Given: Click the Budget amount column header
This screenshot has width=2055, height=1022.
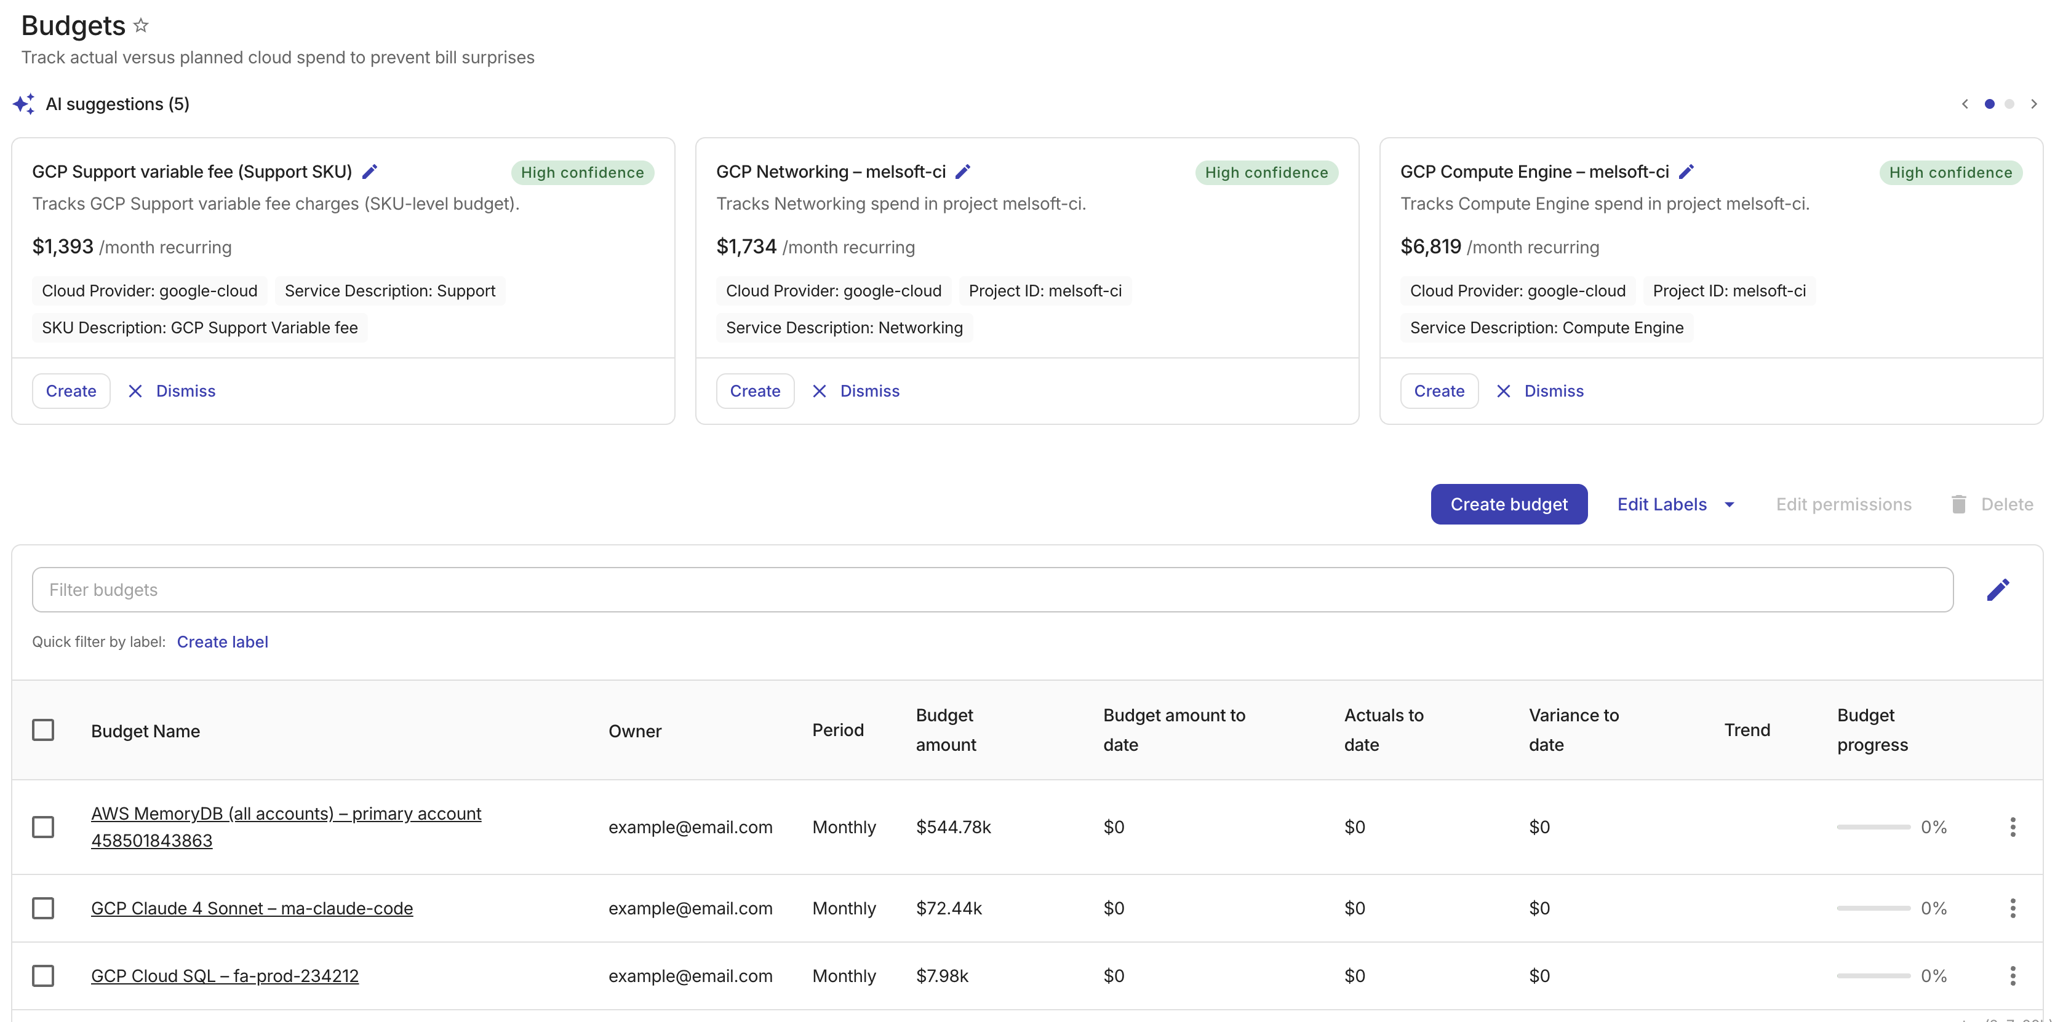Looking at the screenshot, I should (x=946, y=731).
